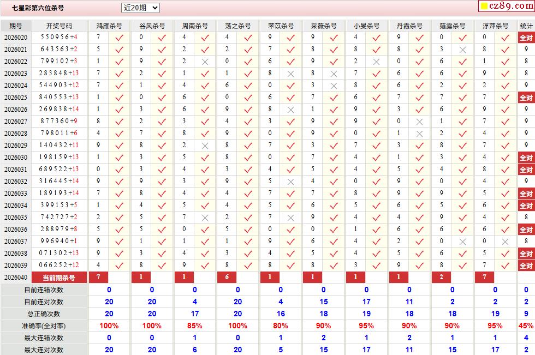Click X mark for 小旻杀号 in row 2026022
535x355 pixels.
pyautogui.click(x=376, y=62)
